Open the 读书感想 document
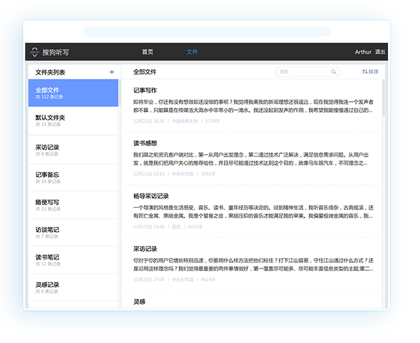 (145, 143)
